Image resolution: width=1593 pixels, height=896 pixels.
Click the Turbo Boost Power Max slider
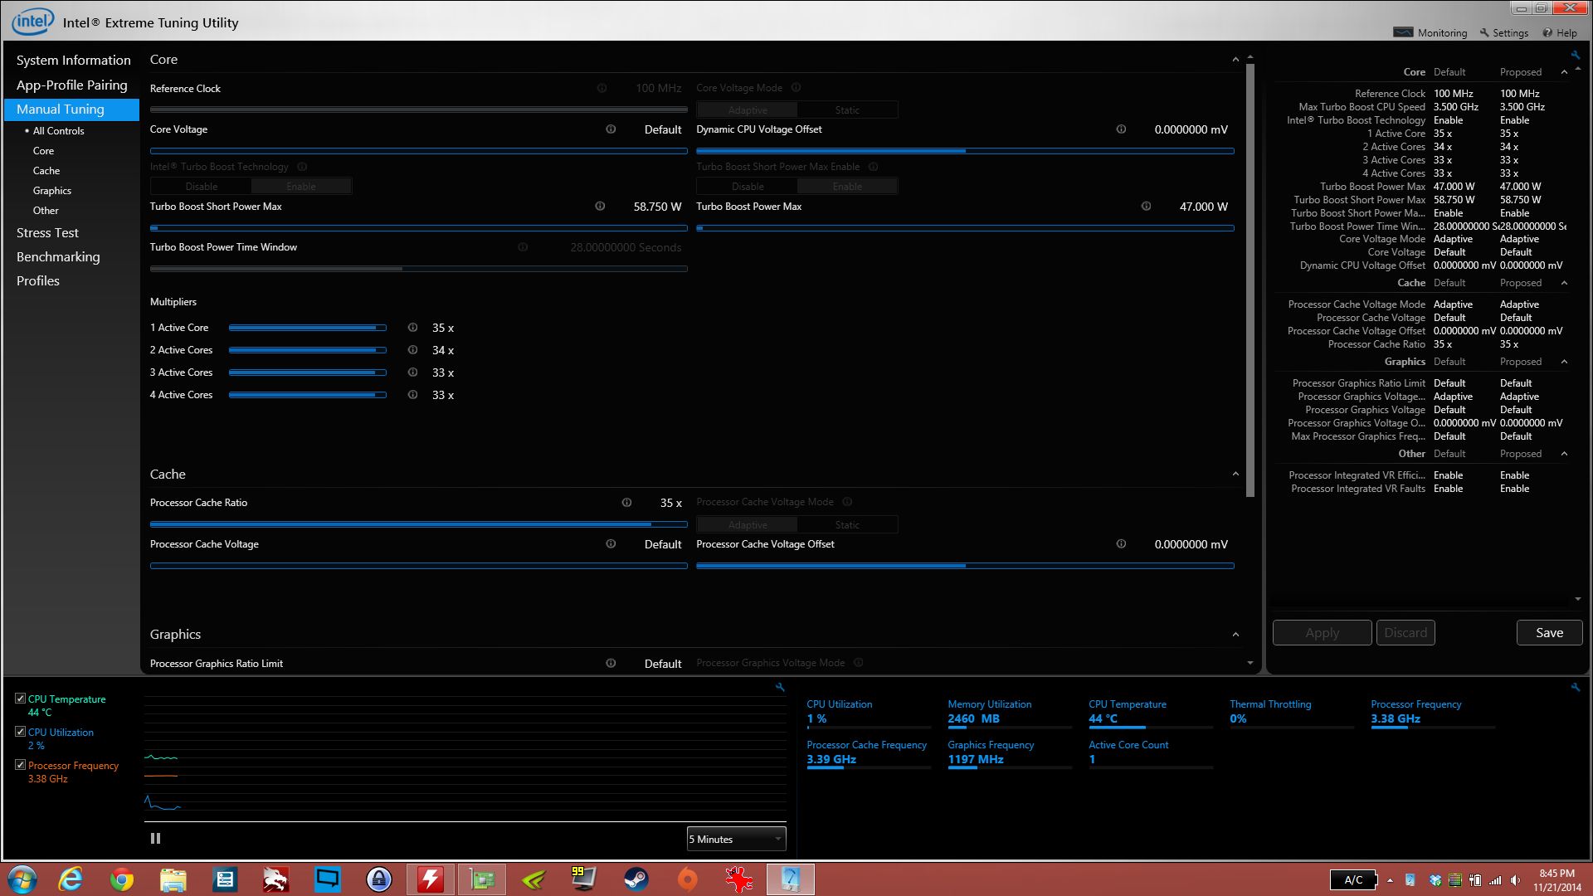[965, 228]
